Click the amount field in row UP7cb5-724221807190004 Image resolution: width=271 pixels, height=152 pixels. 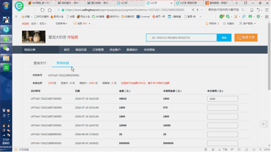(x=222, y=108)
